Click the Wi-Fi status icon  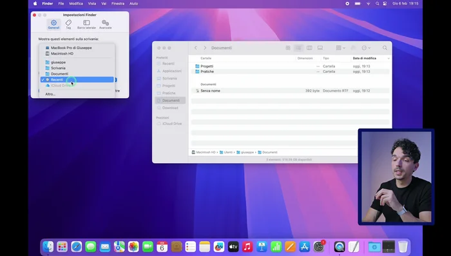tap(368, 4)
